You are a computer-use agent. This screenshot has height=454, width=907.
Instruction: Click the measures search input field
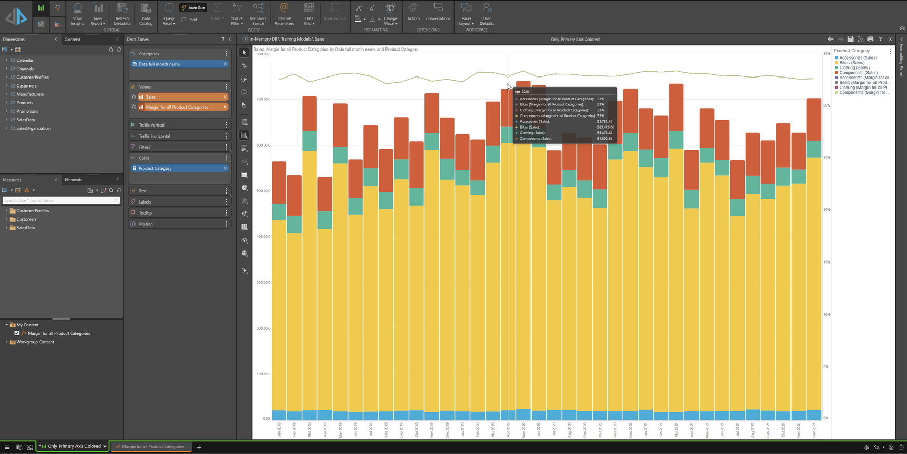tap(58, 200)
